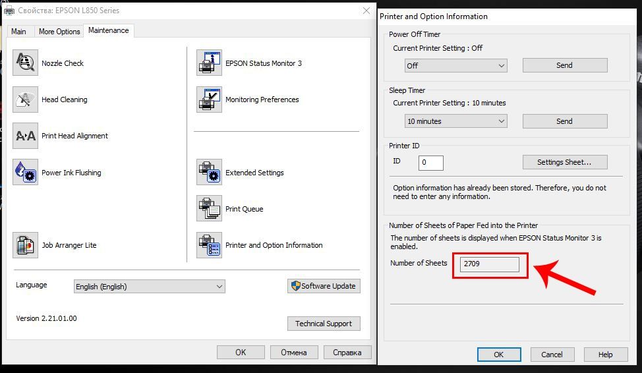642x373 pixels.
Task: Click the Version 2.21.01.00 text
Action: (x=46, y=318)
